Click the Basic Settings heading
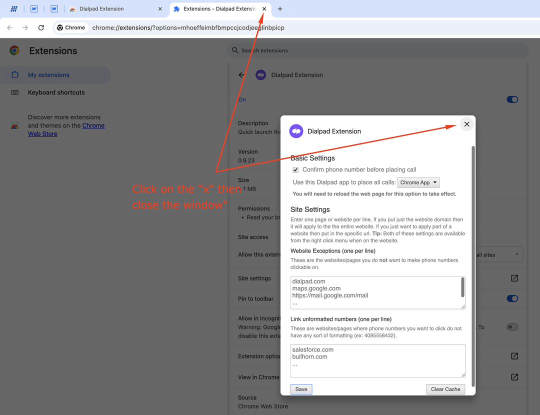 coord(312,158)
